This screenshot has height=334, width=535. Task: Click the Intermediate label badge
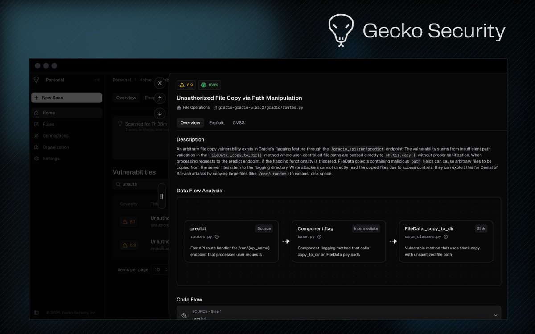point(366,228)
